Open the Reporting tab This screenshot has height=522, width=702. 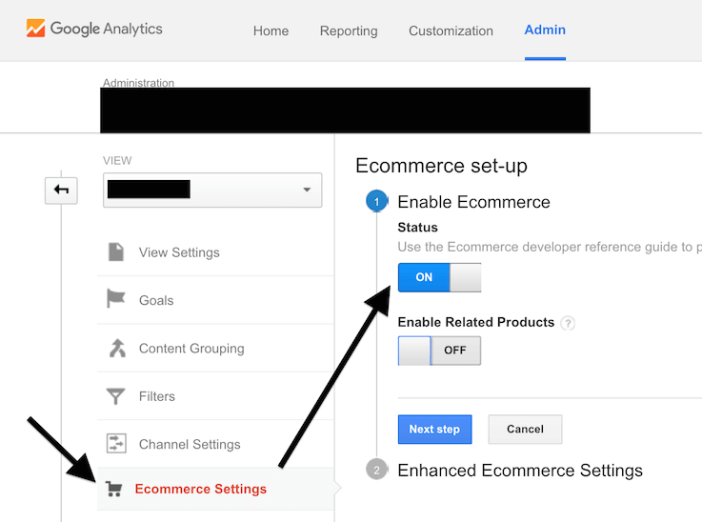(349, 30)
